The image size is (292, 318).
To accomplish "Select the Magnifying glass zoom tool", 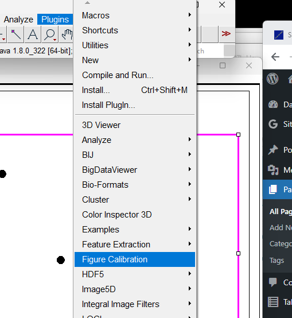I will click(x=50, y=34).
